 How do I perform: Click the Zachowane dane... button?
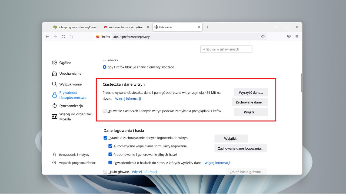tap(250, 102)
